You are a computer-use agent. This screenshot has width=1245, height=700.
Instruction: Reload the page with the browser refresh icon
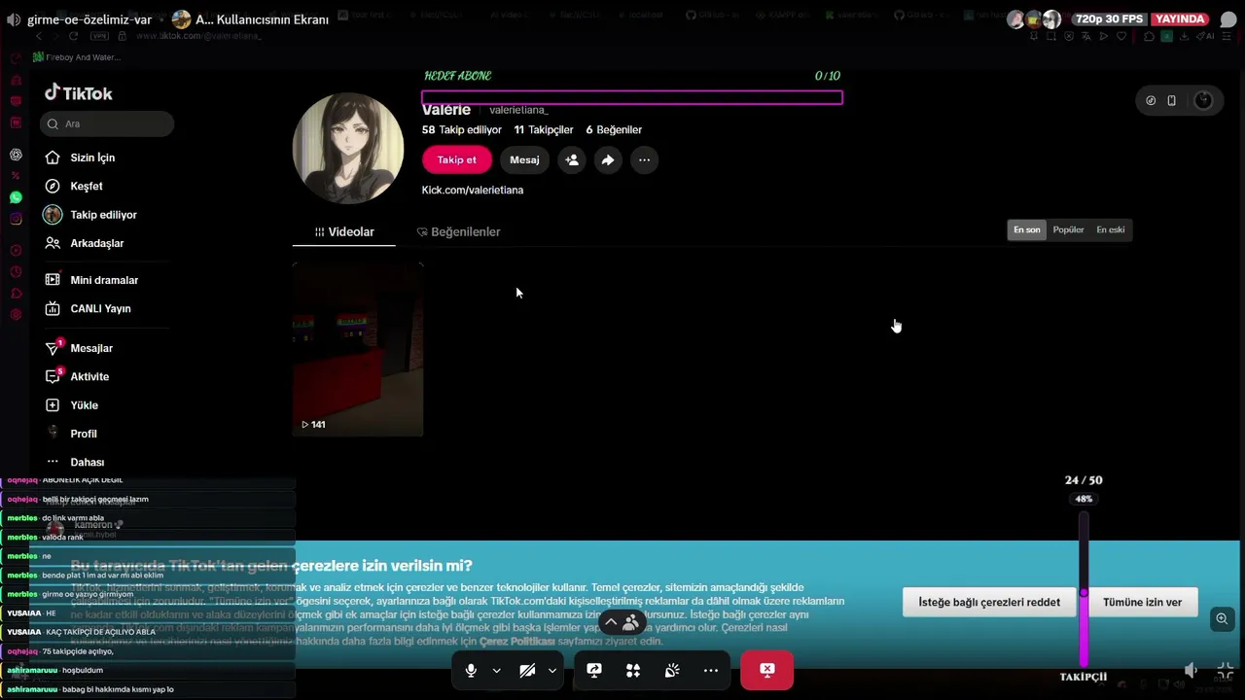(x=73, y=36)
